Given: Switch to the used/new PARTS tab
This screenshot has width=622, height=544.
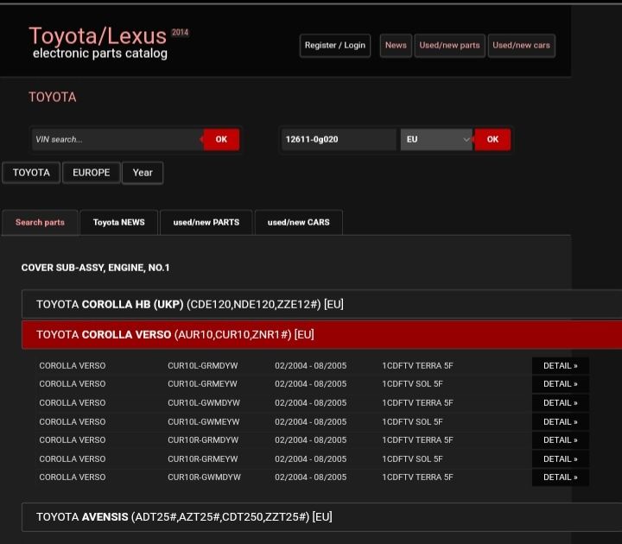Looking at the screenshot, I should pos(206,223).
